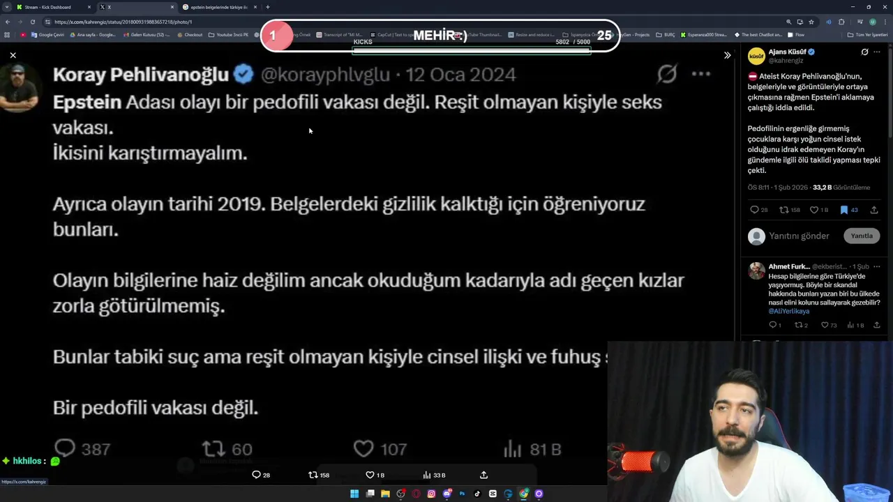Screen dimensions: 893x502
Task: Open OBS Studio from taskbar
Action: coord(400,494)
